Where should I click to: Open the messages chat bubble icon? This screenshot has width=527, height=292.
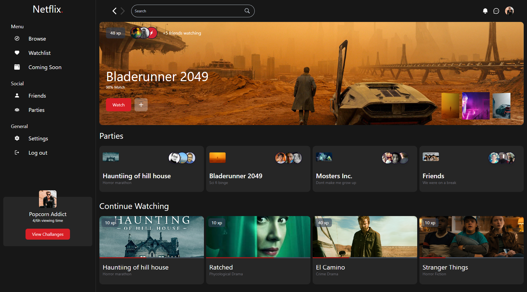pyautogui.click(x=496, y=11)
